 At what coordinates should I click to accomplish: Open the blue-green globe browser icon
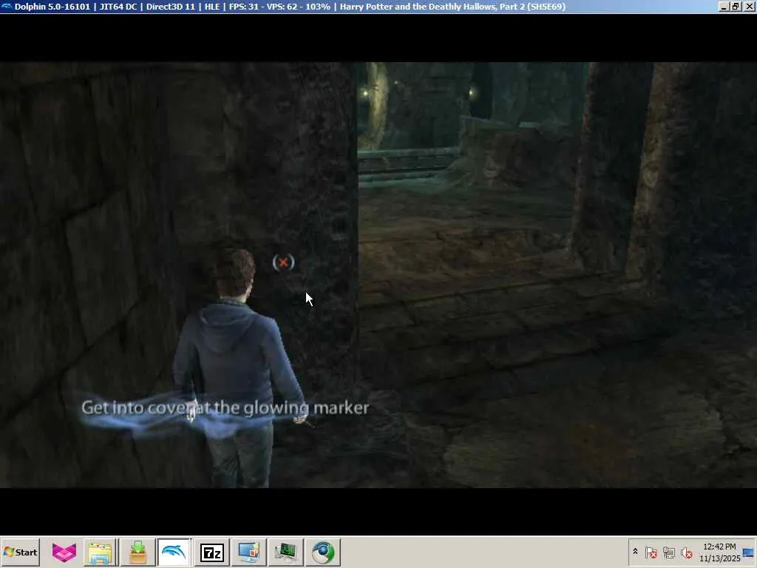click(323, 552)
